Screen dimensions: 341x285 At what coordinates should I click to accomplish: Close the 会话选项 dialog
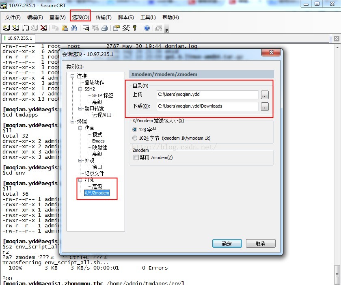coord(271,52)
